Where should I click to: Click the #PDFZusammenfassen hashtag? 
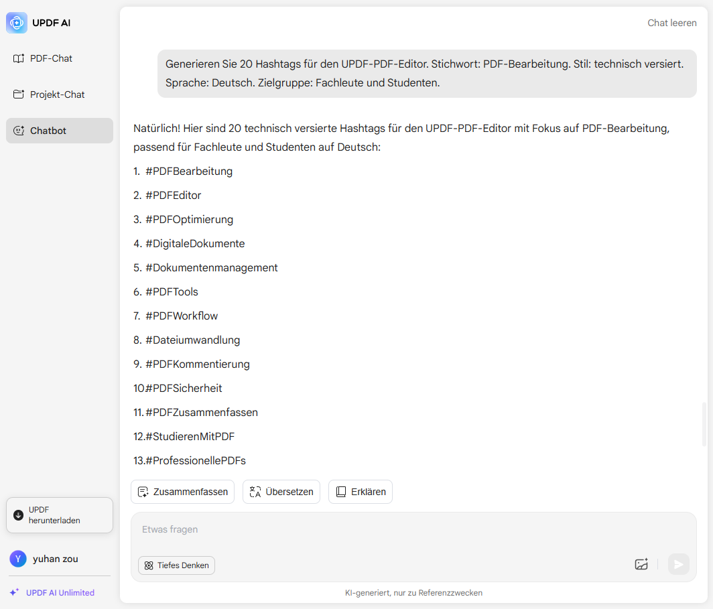pyautogui.click(x=202, y=412)
